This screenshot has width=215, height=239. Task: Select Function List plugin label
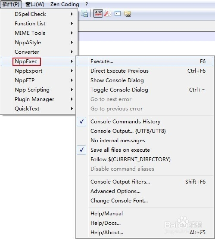point(30,24)
